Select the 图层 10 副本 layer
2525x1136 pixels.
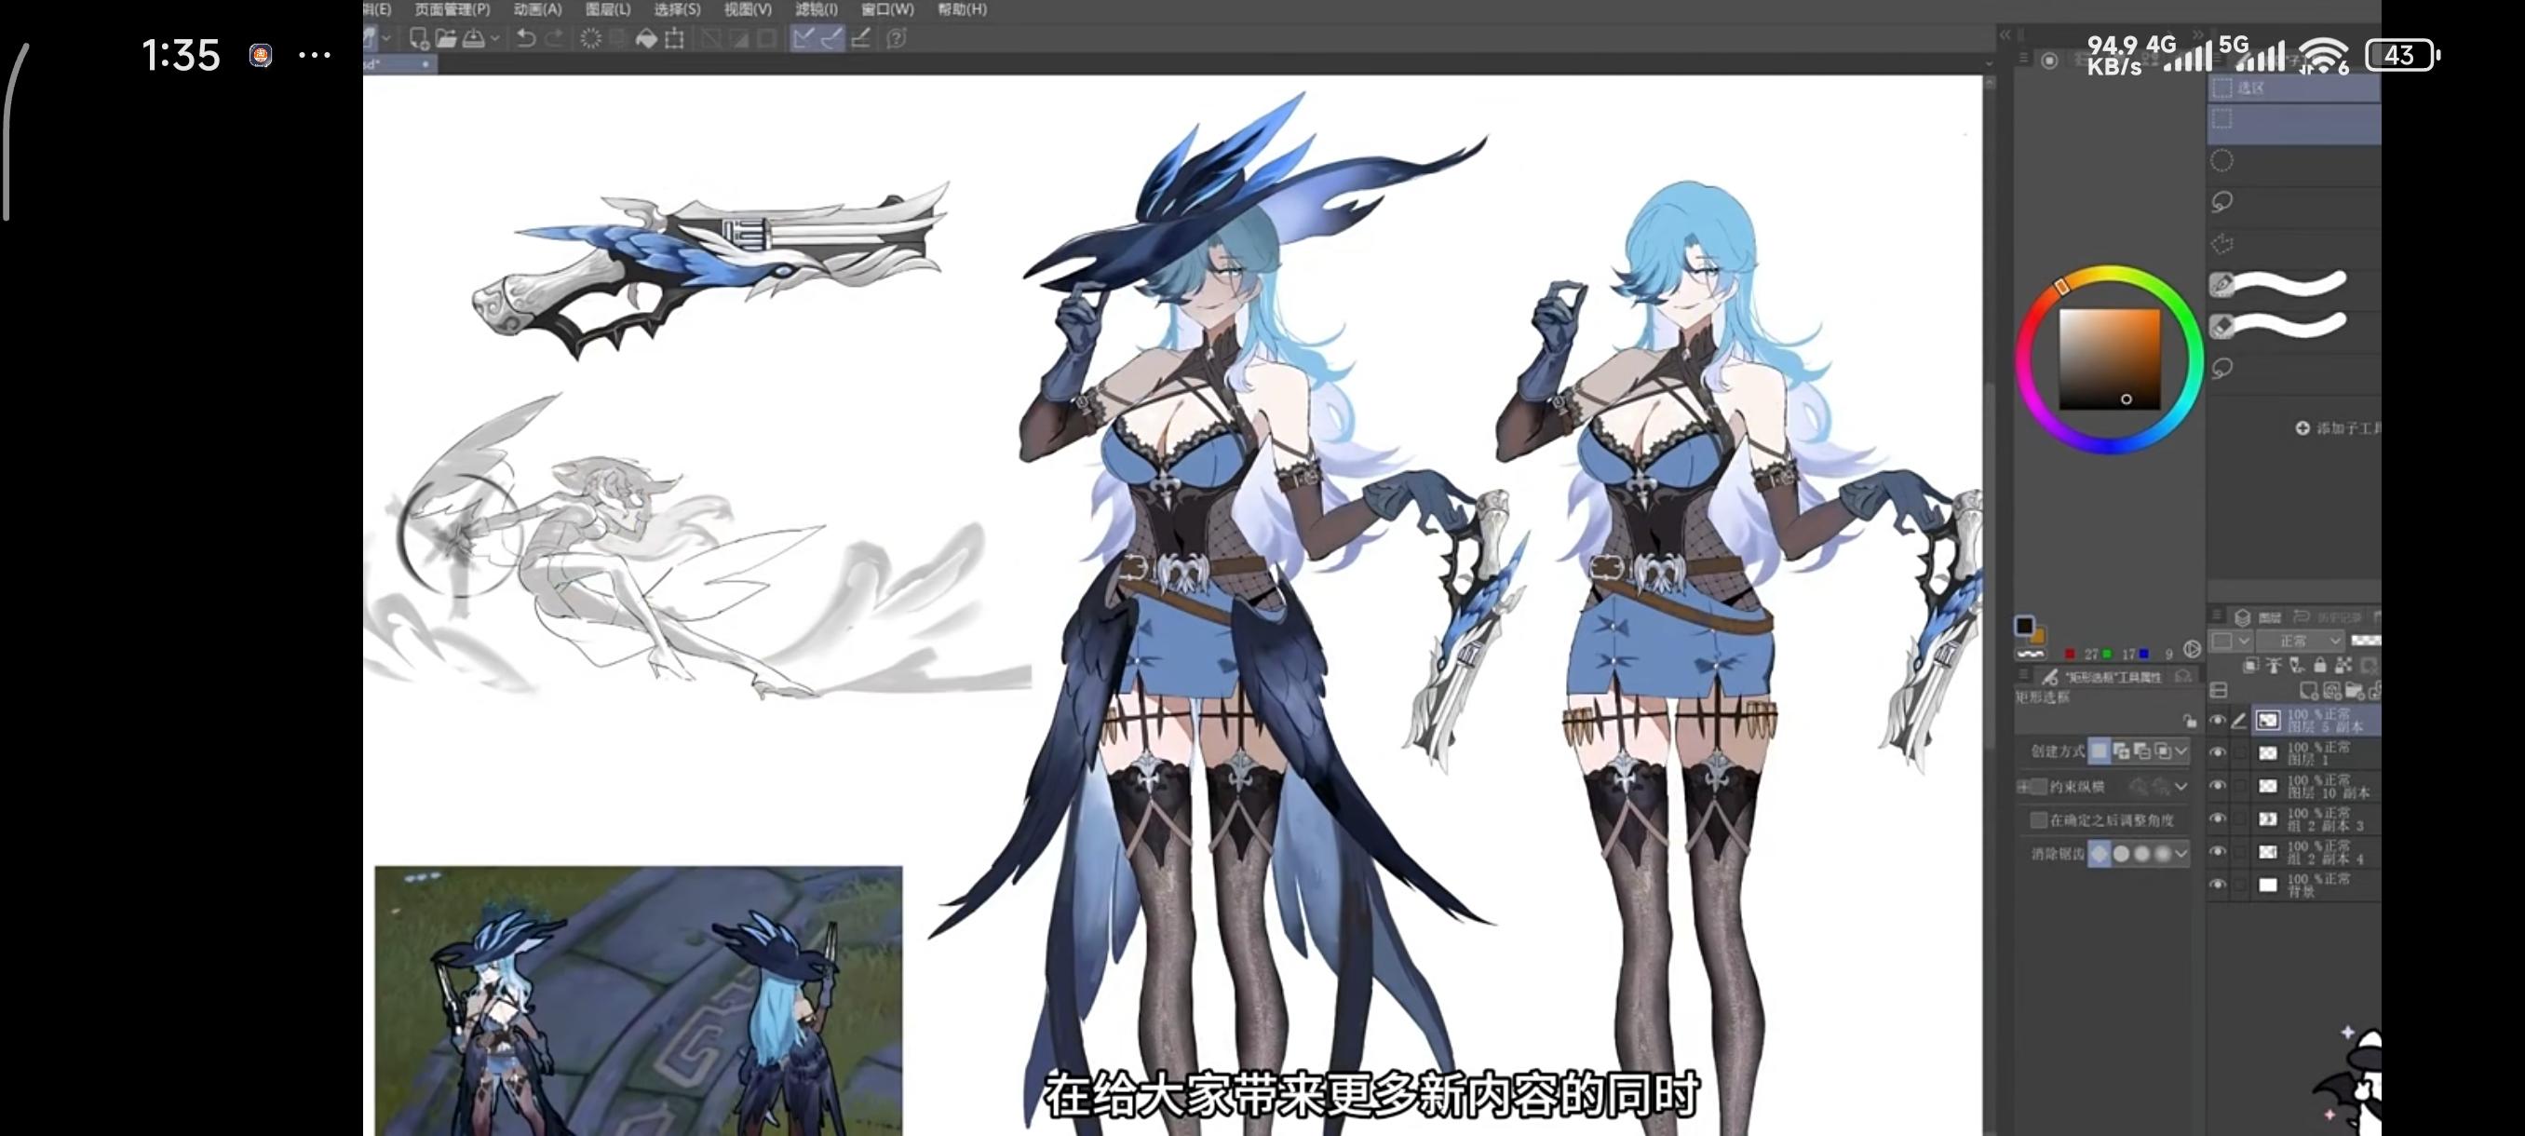click(x=2327, y=786)
